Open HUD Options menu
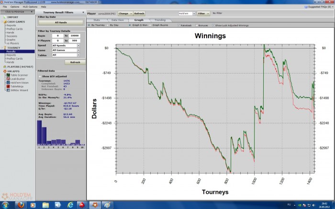This screenshot has height=209, width=335. [x=30, y=7]
